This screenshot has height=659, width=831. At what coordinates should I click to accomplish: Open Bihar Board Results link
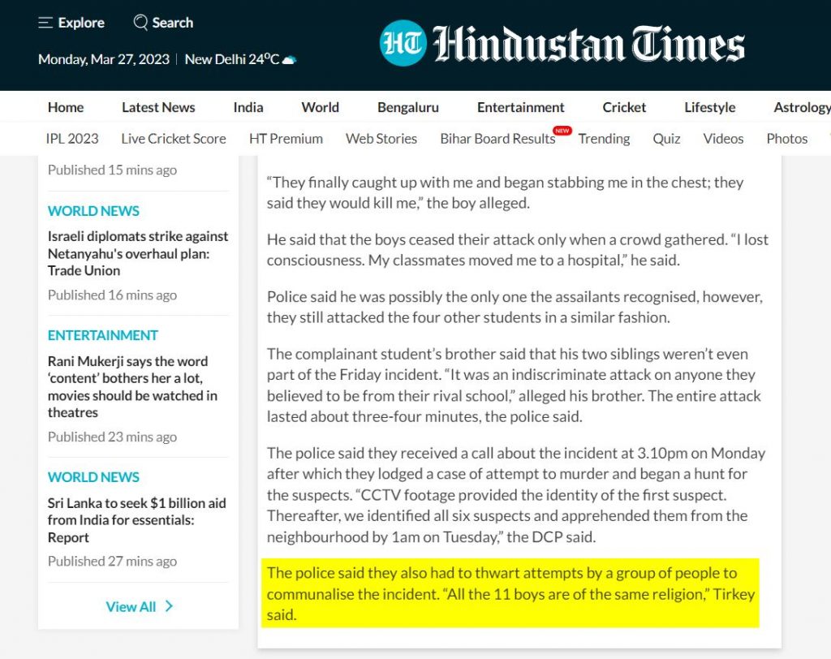click(x=497, y=139)
